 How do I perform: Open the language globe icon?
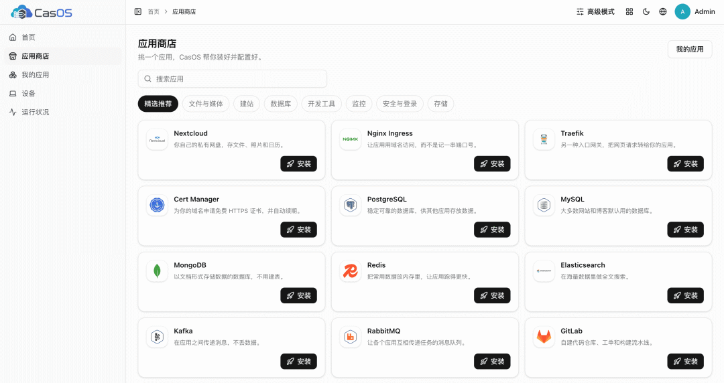[x=662, y=11]
